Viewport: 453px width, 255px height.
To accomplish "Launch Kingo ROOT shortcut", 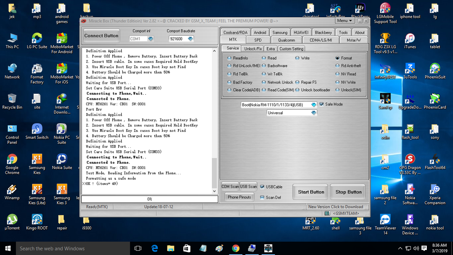I will pos(37,222).
